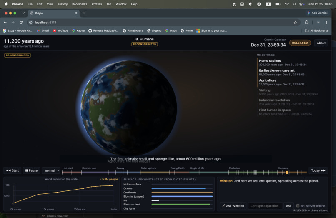The height and width of the screenshot is (218, 336).
Task: Open the Chrome three-dot menu
Action: (x=326, y=22)
